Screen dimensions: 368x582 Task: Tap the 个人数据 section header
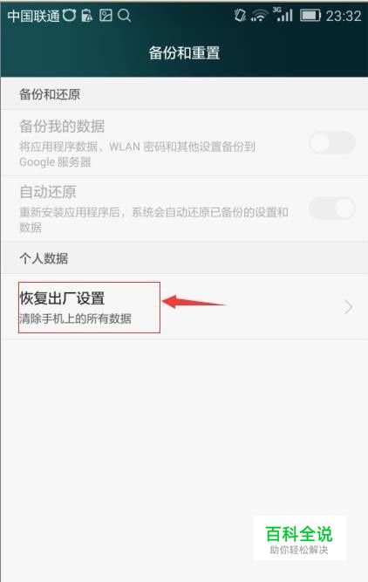click(x=44, y=258)
